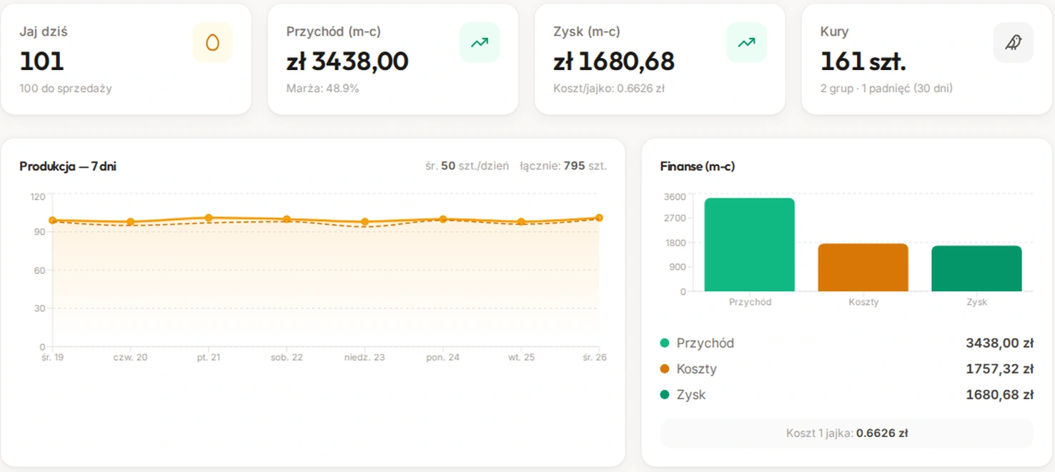
Task: Click the Koszty legend label
Action: pos(697,369)
